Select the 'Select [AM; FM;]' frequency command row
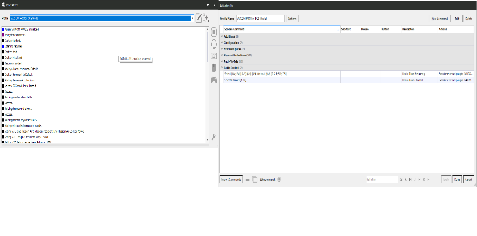This screenshot has width=477, height=236. (x=347, y=74)
